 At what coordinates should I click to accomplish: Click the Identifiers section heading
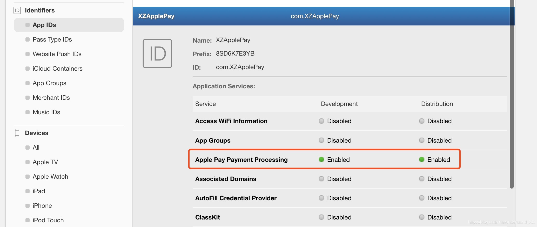pyautogui.click(x=40, y=10)
